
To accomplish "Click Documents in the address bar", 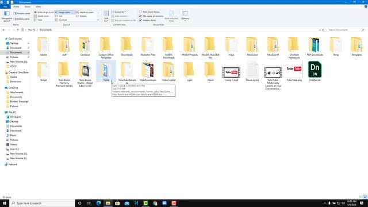I will 45,30.
